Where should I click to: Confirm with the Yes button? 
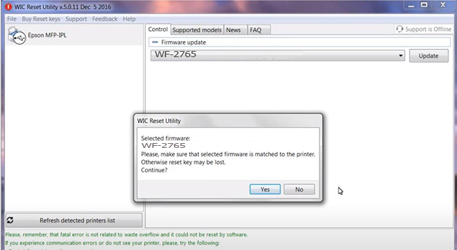pyautogui.click(x=265, y=190)
